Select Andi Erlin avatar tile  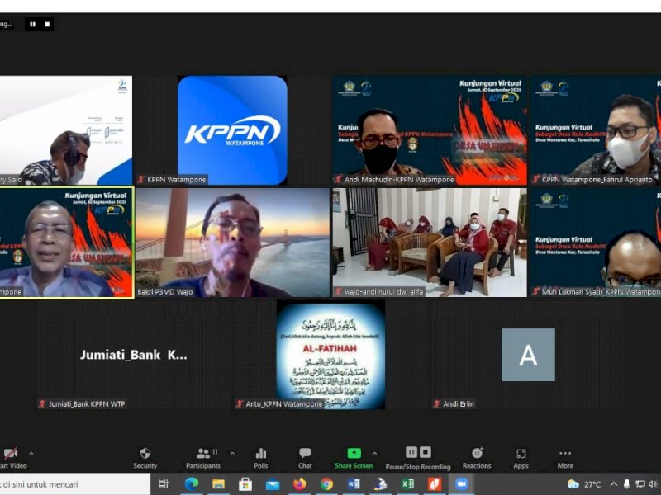[528, 355]
